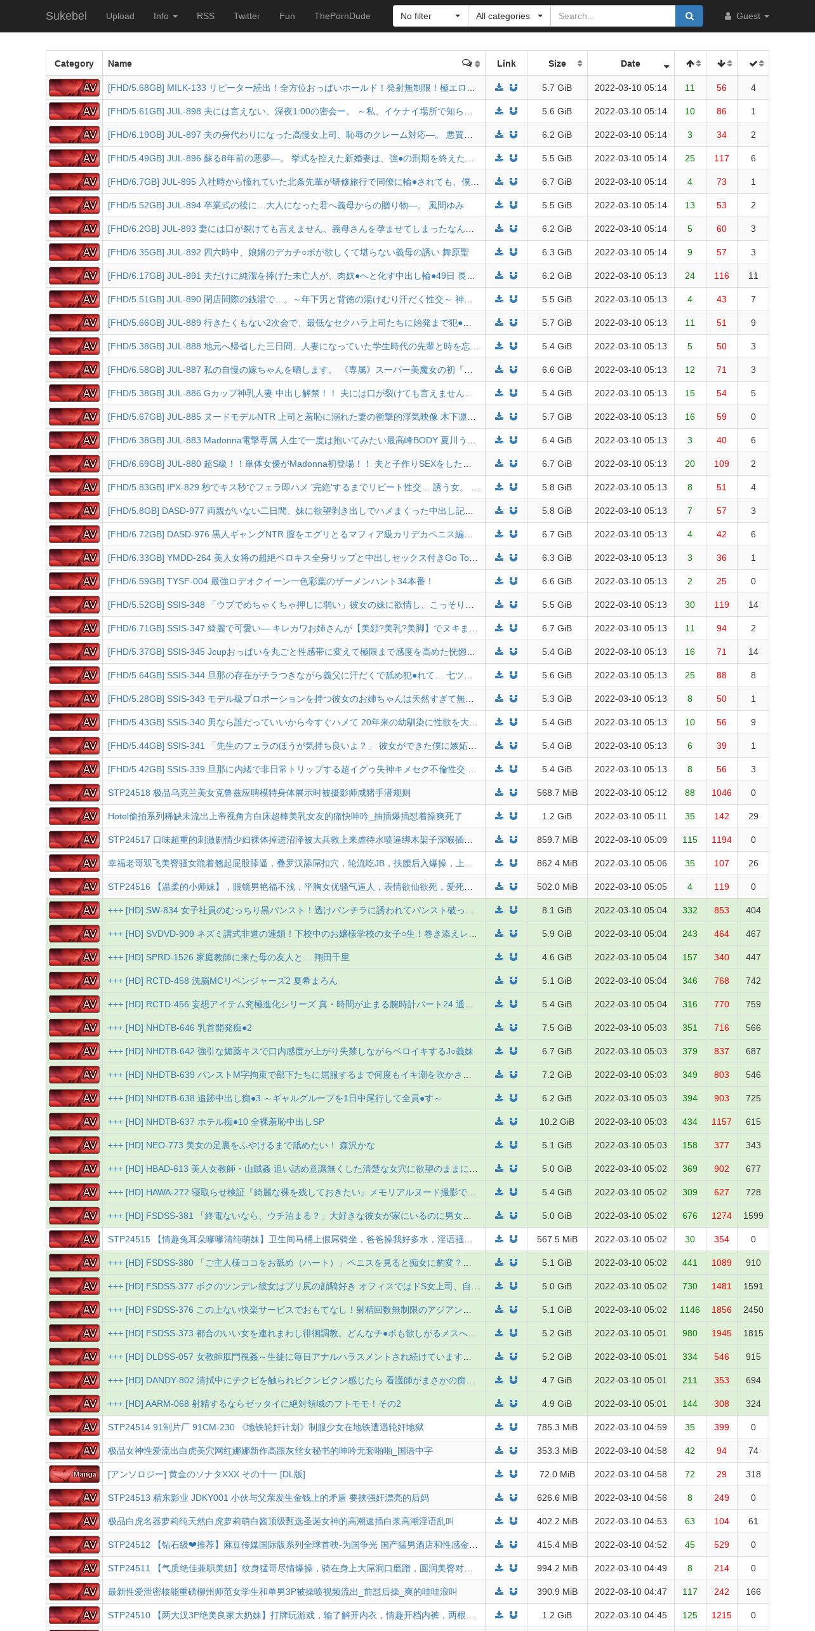The width and height of the screenshot is (815, 1631).
Task: Open the HBAD-613 torrent title link
Action: pos(293,1169)
